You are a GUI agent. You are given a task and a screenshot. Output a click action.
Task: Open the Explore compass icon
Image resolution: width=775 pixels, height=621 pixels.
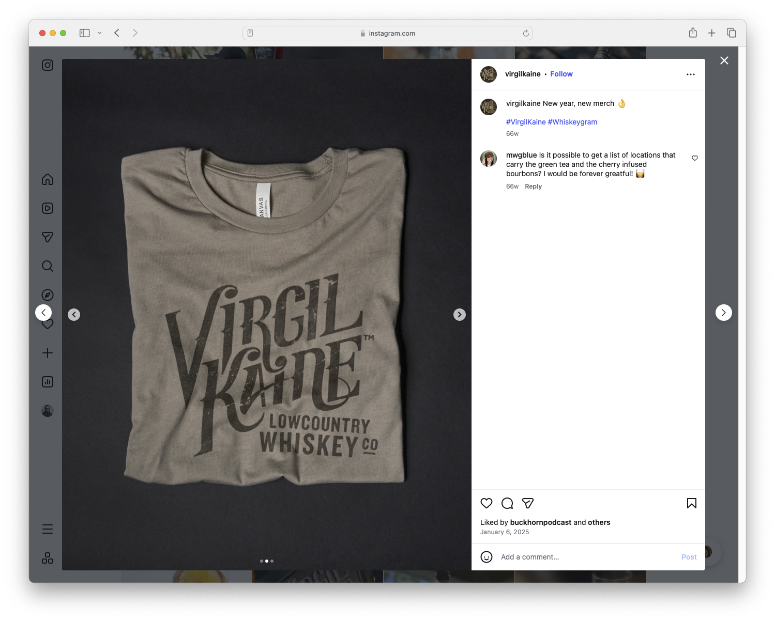tap(47, 294)
